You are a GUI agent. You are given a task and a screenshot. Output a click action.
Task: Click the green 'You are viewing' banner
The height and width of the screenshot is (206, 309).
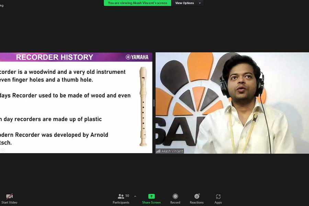(x=137, y=3)
